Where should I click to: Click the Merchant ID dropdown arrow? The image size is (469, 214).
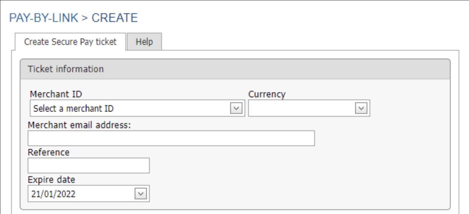pos(236,108)
